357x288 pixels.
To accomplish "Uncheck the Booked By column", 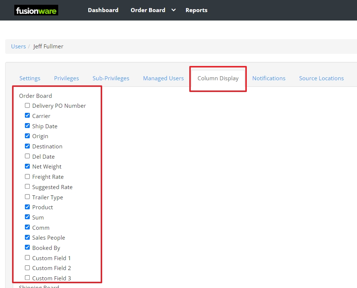I will [27, 247].
